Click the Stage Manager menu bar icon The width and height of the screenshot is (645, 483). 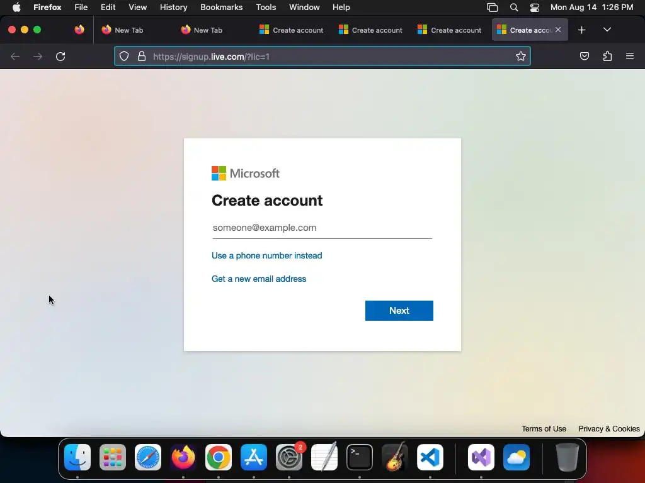[x=492, y=8]
